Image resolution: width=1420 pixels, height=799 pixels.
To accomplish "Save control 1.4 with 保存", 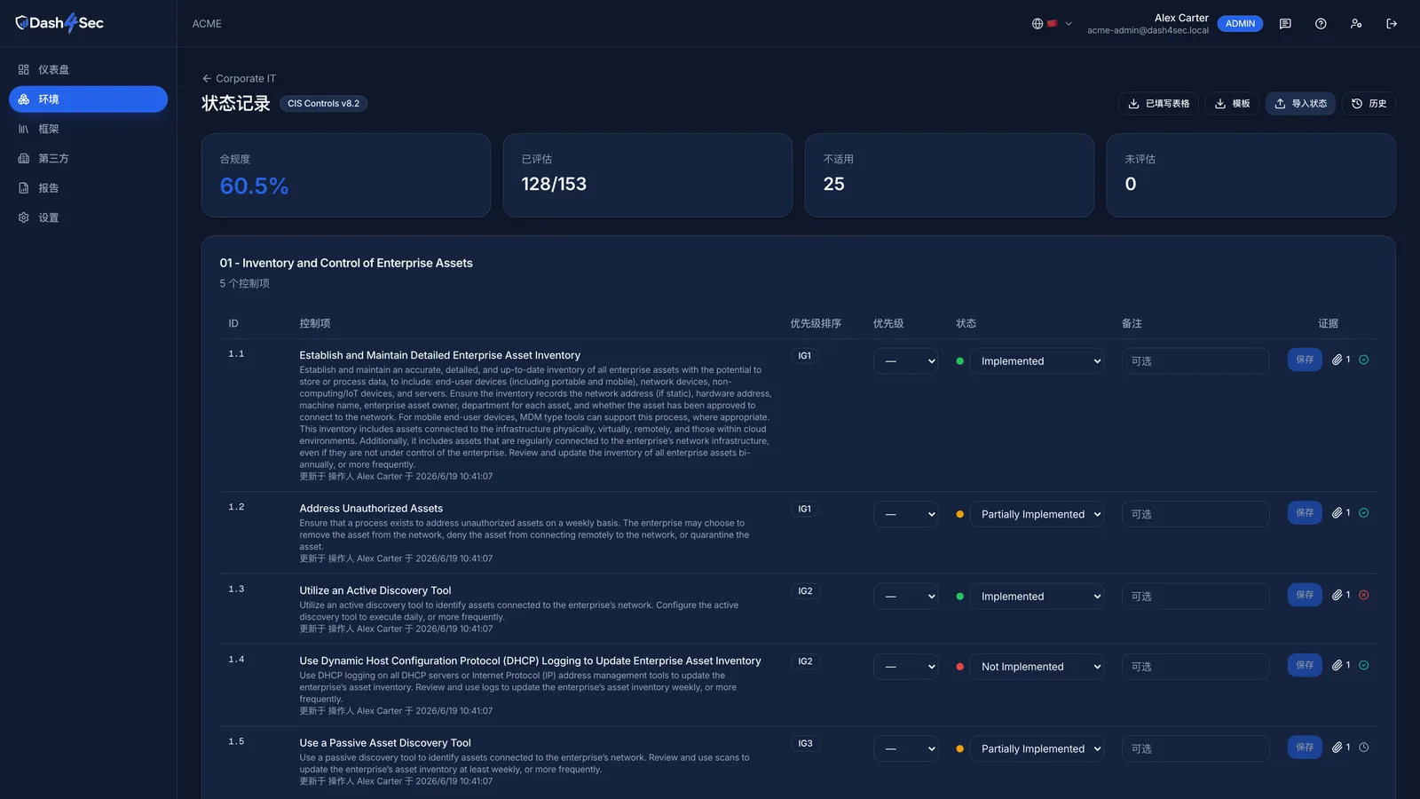I will [x=1305, y=665].
